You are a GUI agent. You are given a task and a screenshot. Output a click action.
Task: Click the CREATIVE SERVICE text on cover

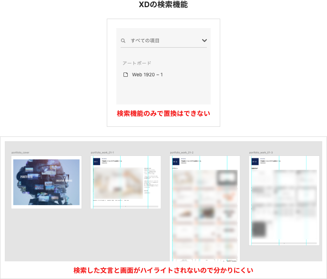pyautogui.click(x=64, y=181)
